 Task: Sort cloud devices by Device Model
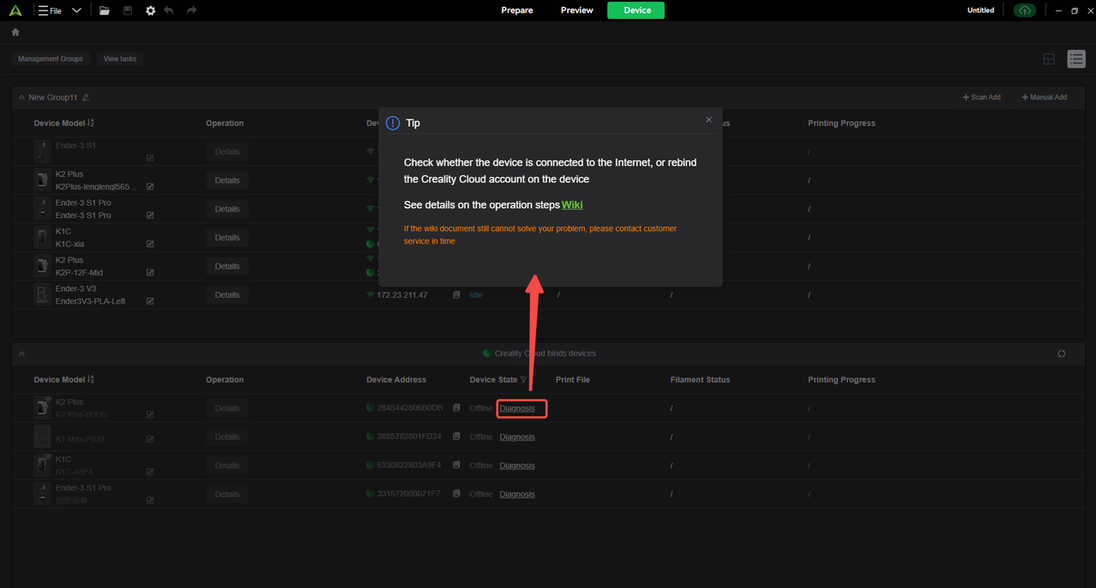click(x=91, y=380)
